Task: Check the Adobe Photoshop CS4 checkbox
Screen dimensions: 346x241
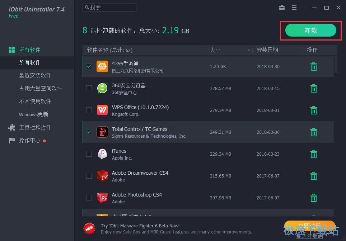Action: [89, 197]
